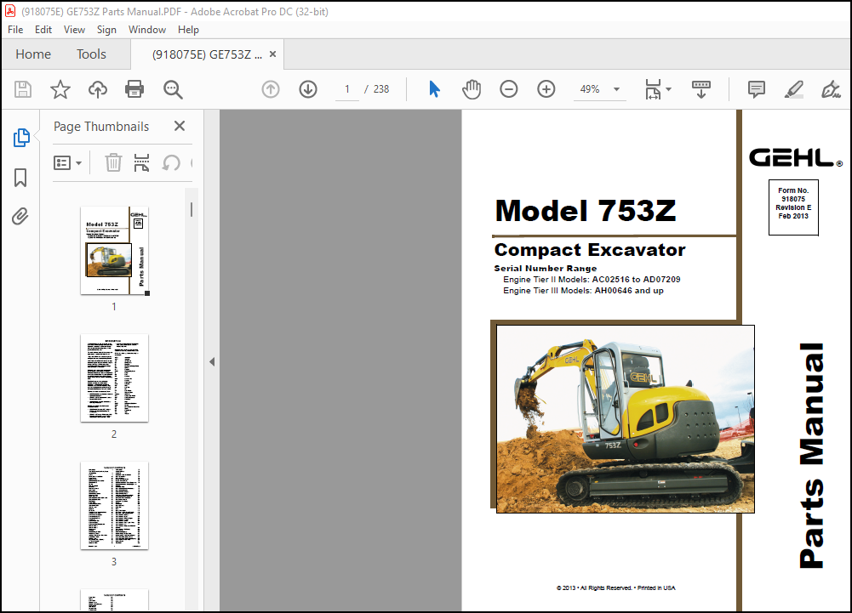Open the Sign menu
852x613 pixels.
click(106, 30)
